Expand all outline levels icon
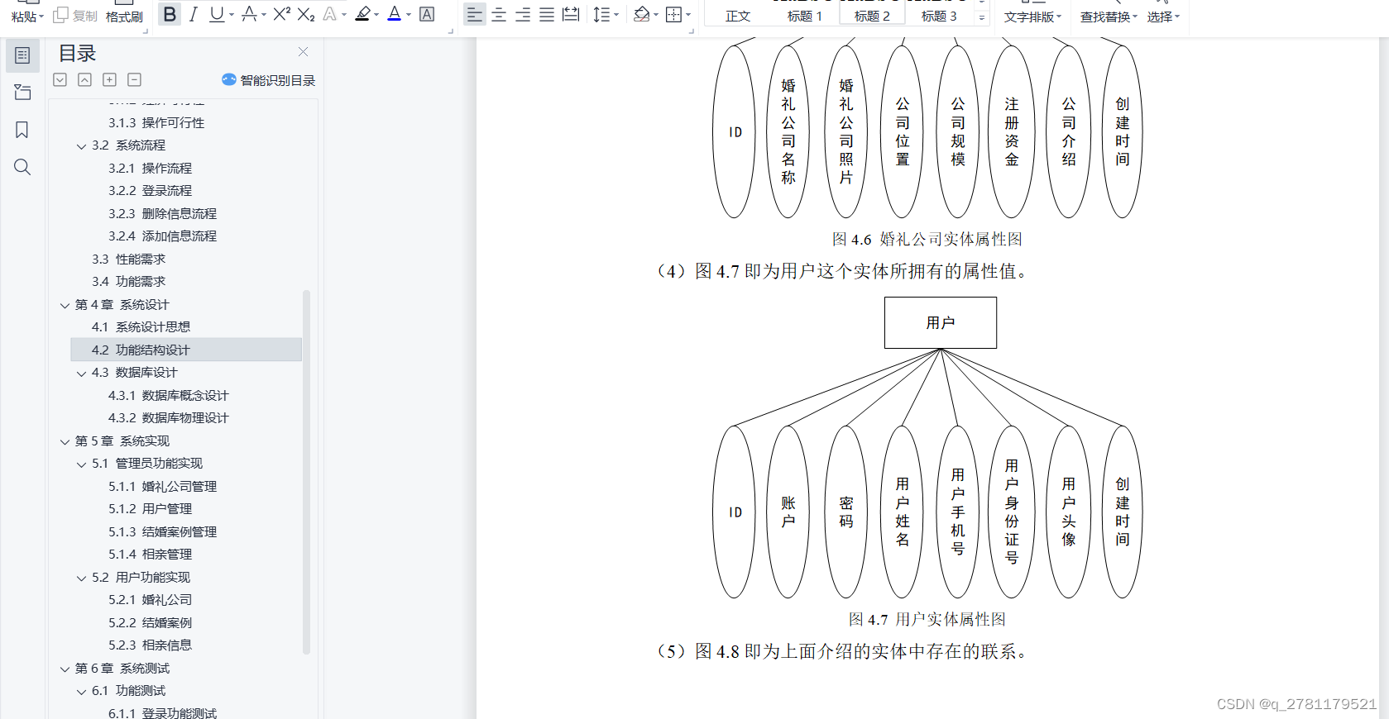The width and height of the screenshot is (1389, 719). pos(60,79)
